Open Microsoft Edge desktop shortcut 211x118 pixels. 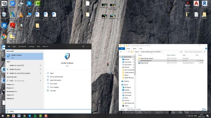pos(4,27)
